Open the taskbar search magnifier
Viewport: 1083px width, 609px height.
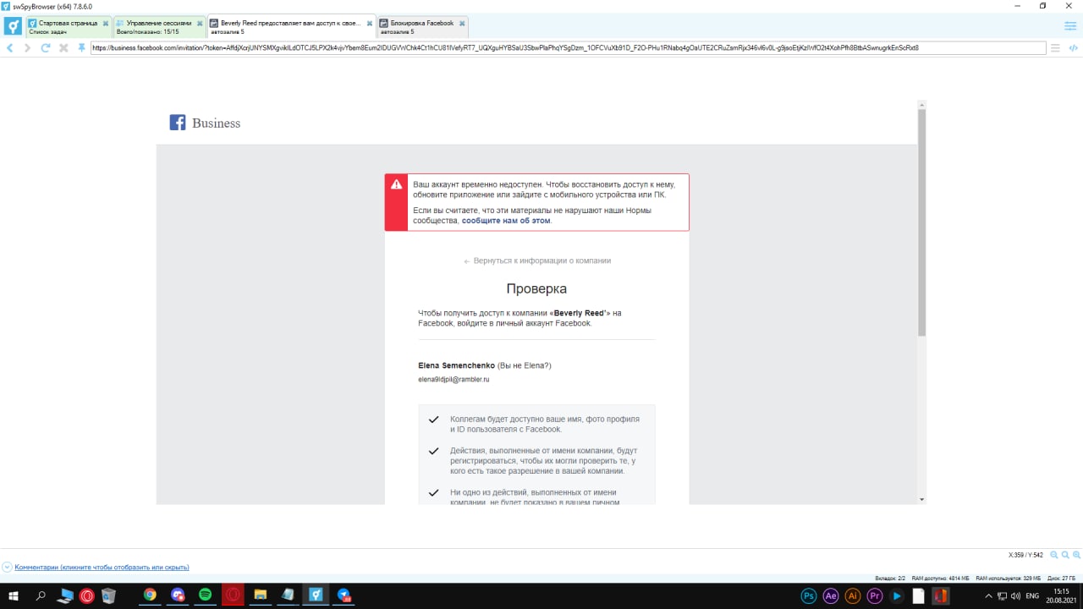pos(41,595)
